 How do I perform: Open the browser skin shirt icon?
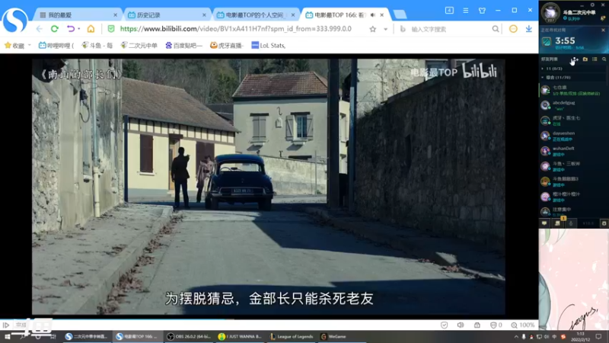click(482, 10)
